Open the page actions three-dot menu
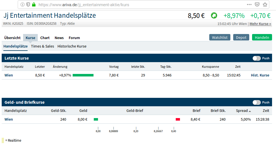The height and width of the screenshot is (149, 276). tap(249, 4)
